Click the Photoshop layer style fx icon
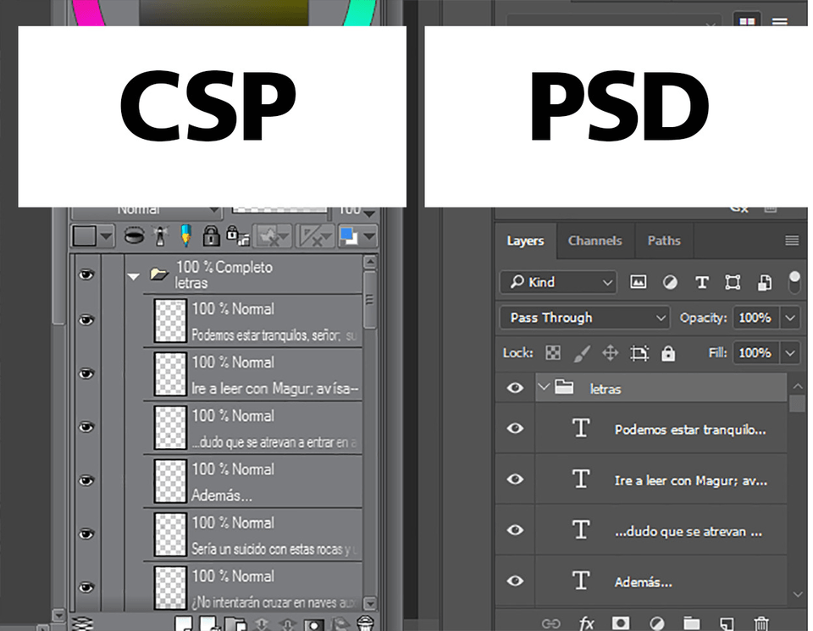Image resolution: width=813 pixels, height=631 pixels. [x=586, y=623]
